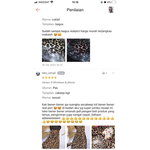150x150 pixels.
Task: Tap the Variasi: P Minidress B,Allsize text
Action: (58, 82)
